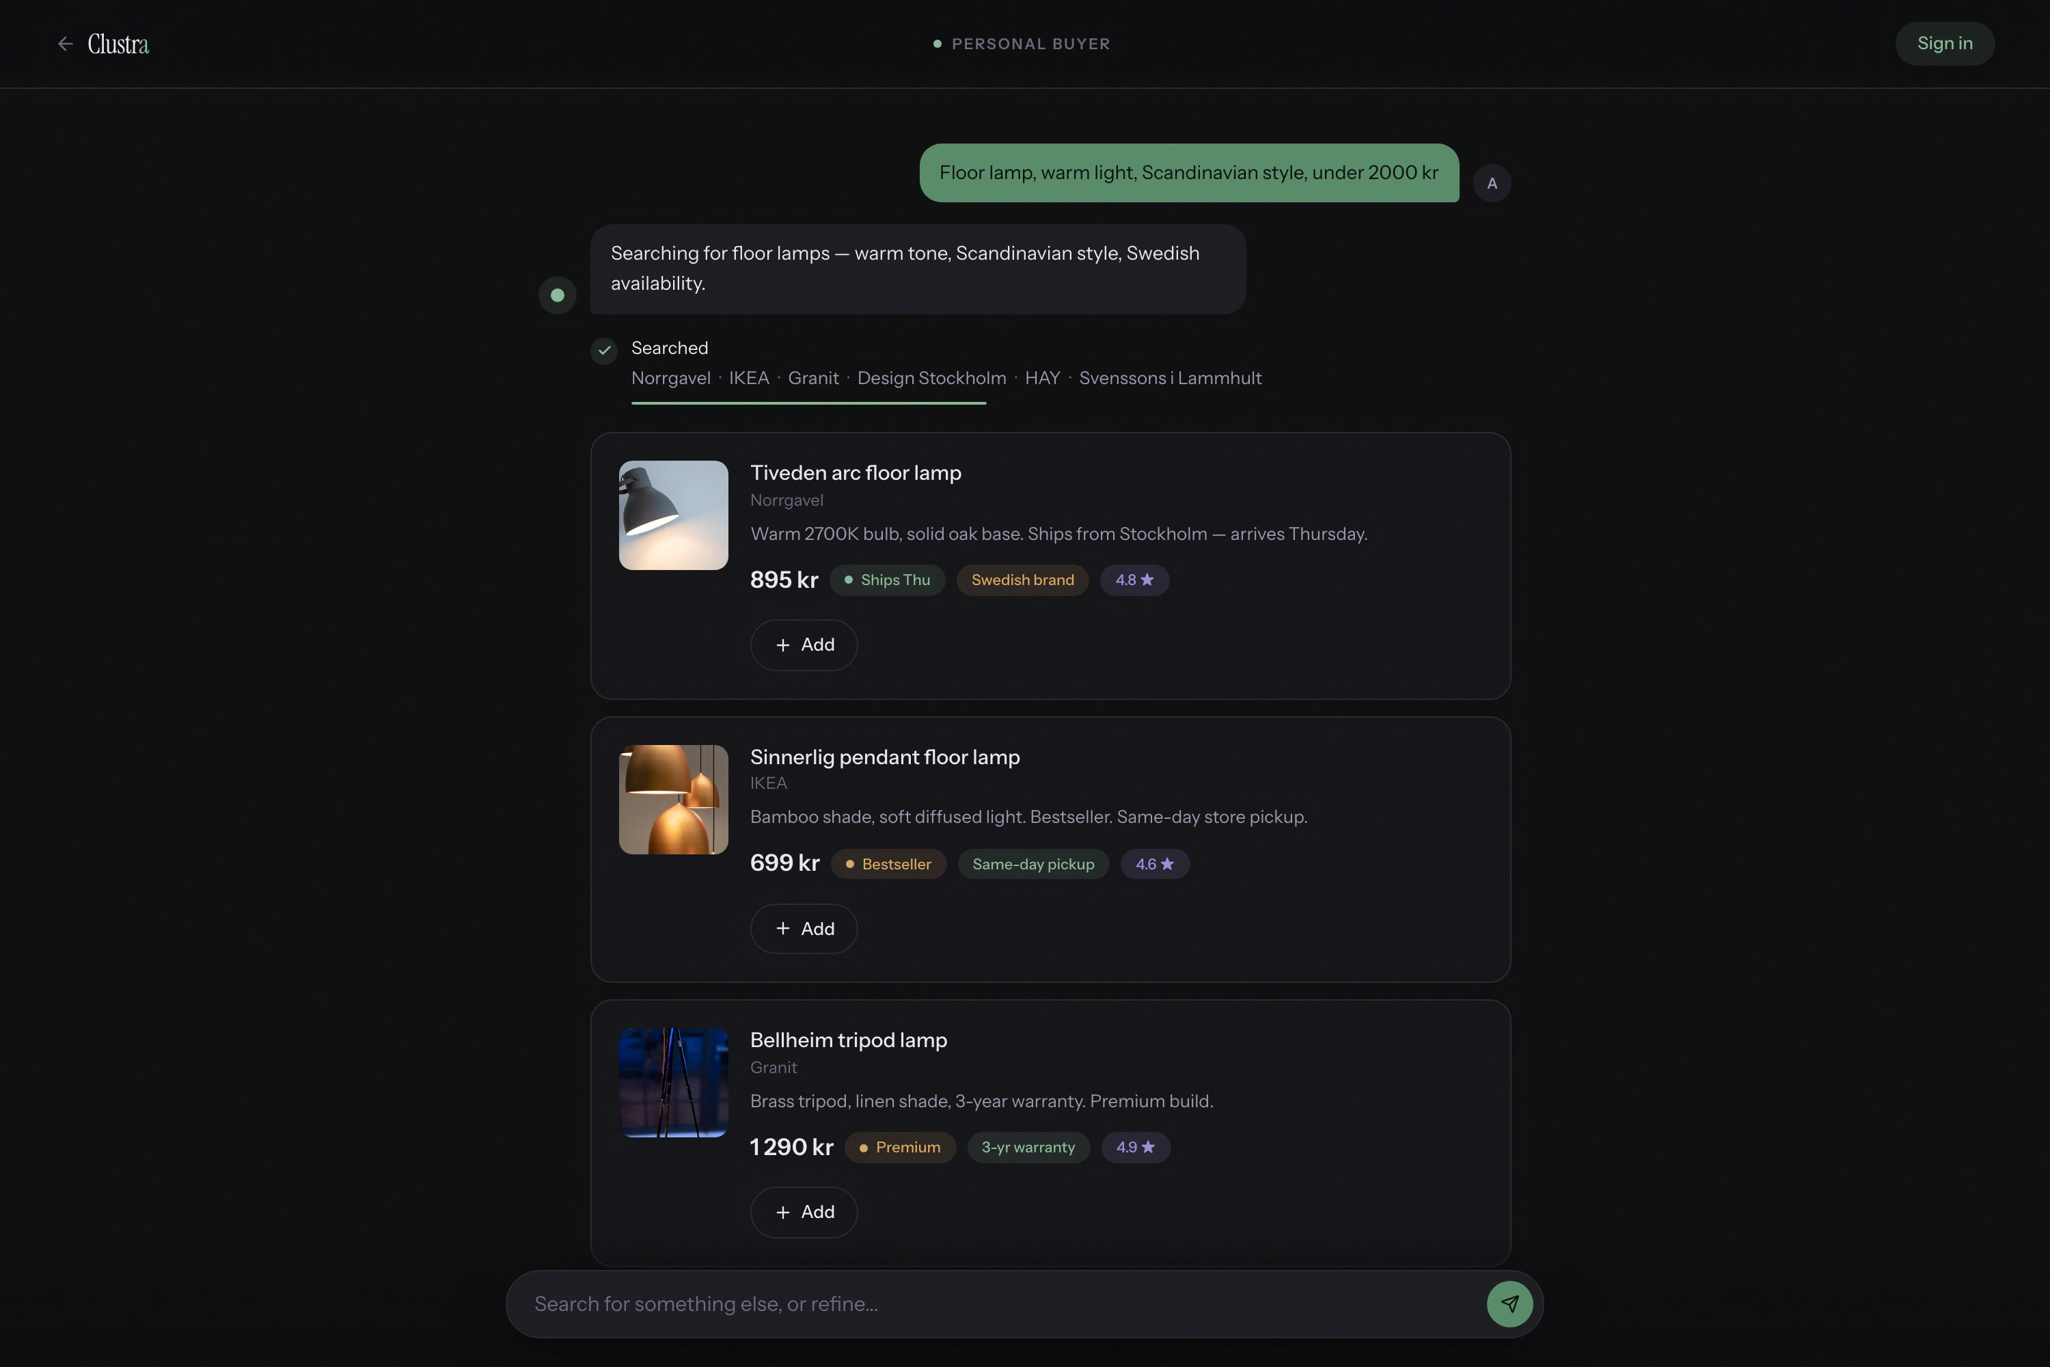Open the Sinnerlig pendant lamp thumbnail
The image size is (2050, 1367).
coord(673,800)
